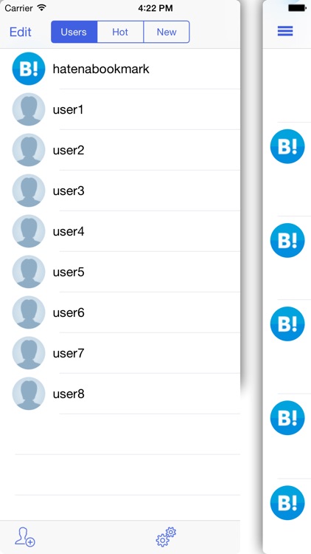Select user7 from the list
The width and height of the screenshot is (311, 554).
point(120,353)
